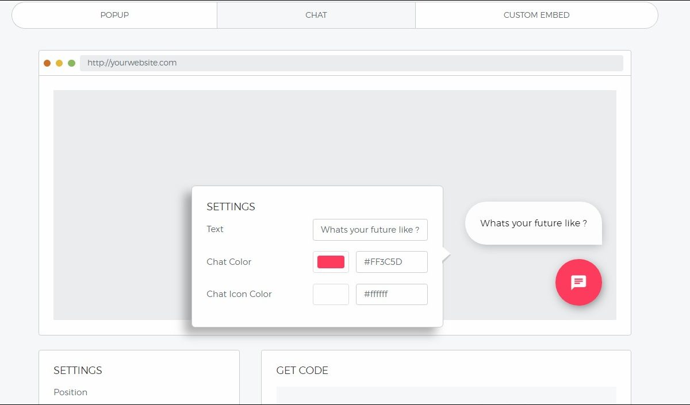Open the Chat Color red swatch picker
The image size is (690, 405).
click(x=331, y=262)
